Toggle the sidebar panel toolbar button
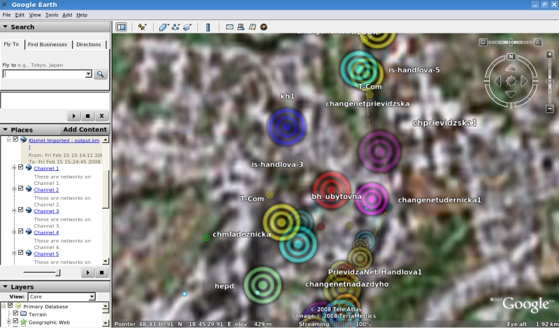 pos(122,27)
